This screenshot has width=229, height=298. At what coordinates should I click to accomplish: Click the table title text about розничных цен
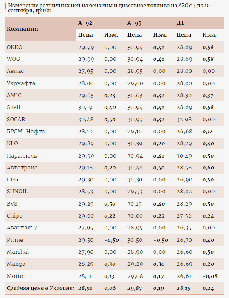(x=109, y=8)
